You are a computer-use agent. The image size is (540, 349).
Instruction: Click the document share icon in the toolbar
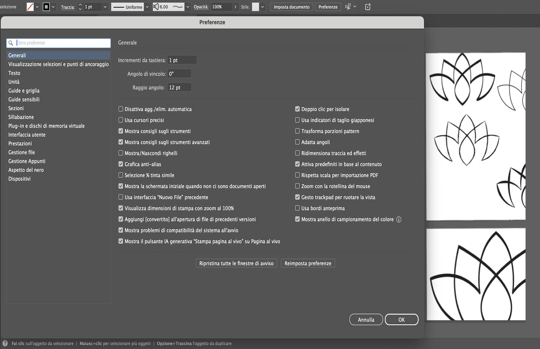coord(368,7)
